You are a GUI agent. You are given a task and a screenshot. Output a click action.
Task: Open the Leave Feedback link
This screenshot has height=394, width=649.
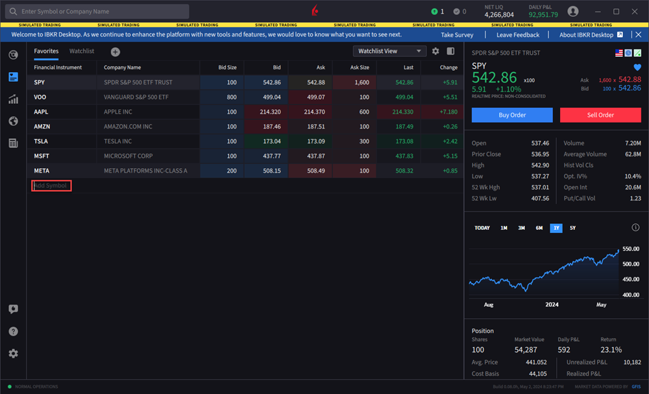(518, 35)
